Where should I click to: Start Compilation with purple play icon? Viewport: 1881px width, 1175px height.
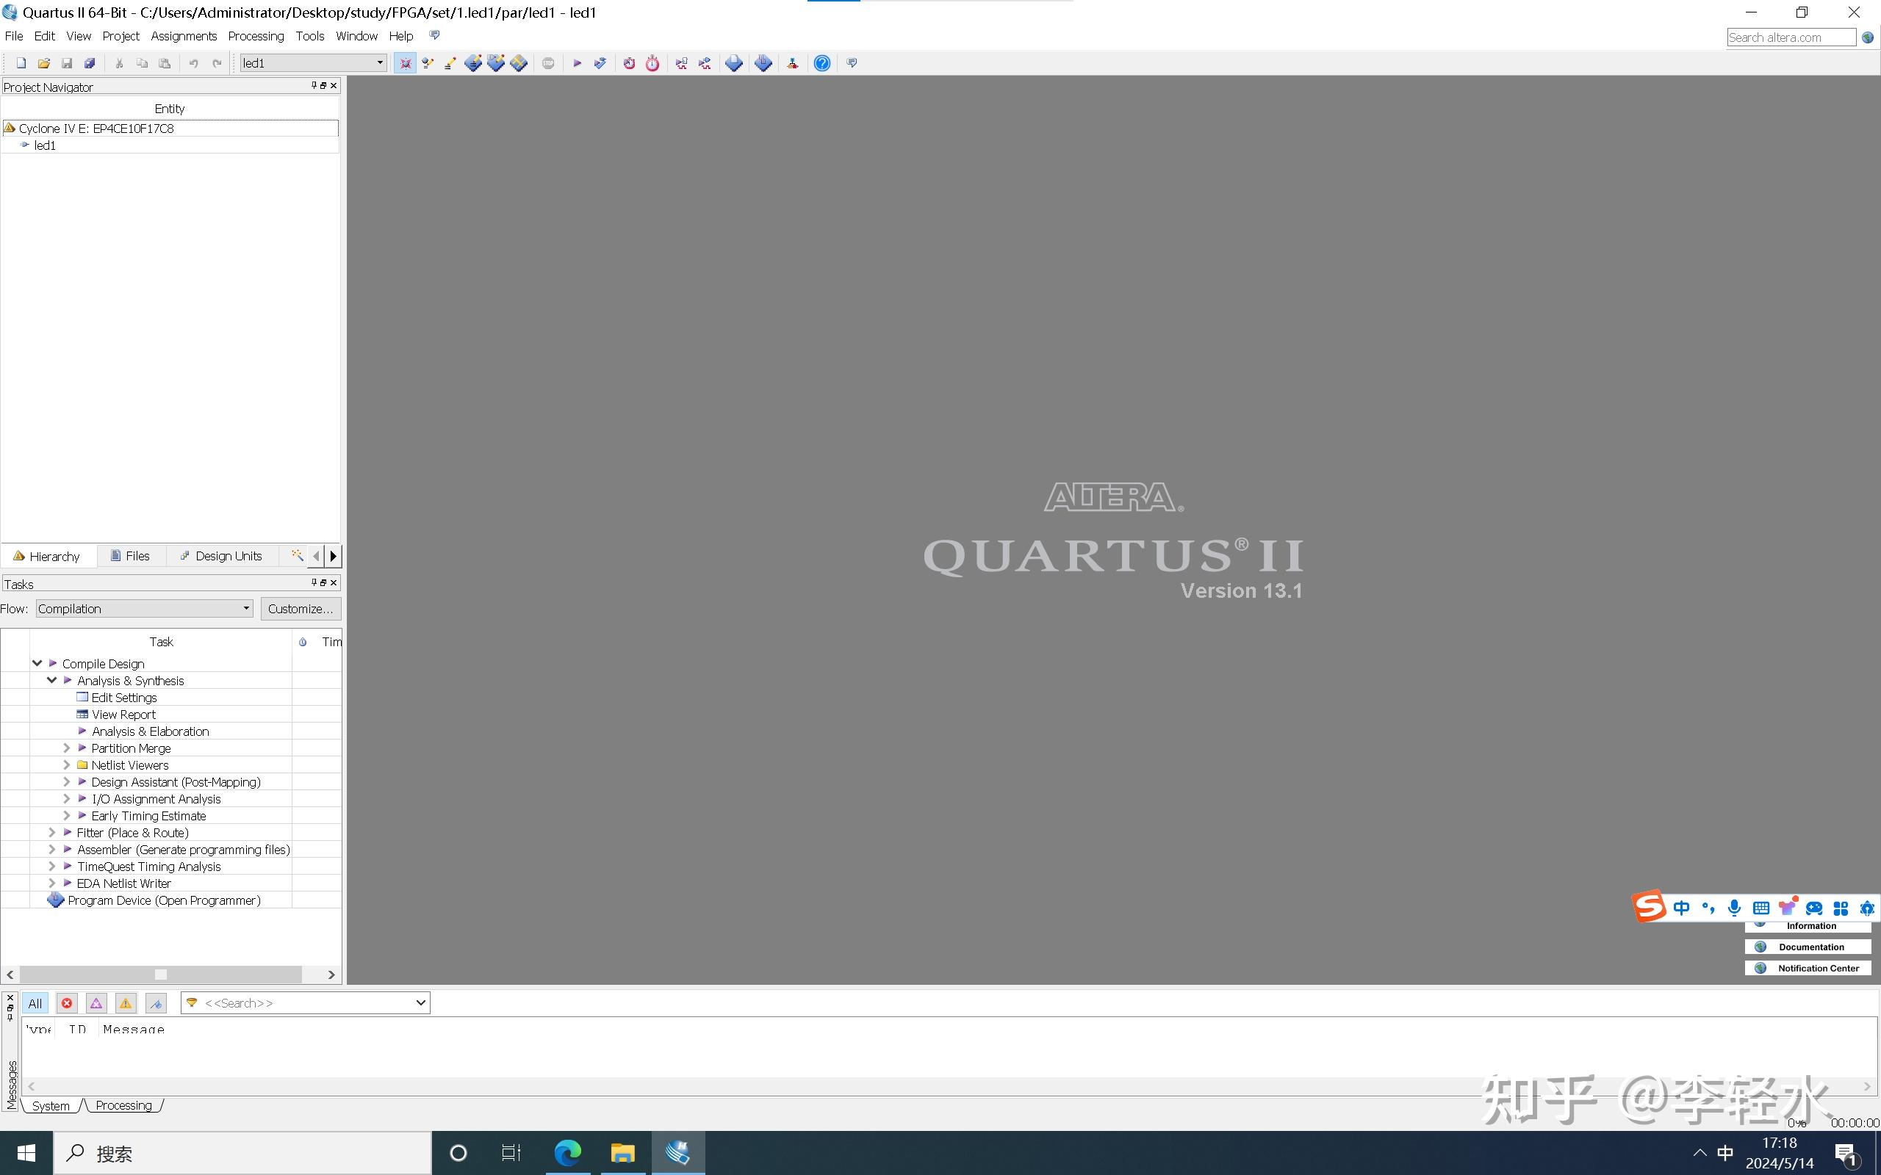(x=577, y=63)
